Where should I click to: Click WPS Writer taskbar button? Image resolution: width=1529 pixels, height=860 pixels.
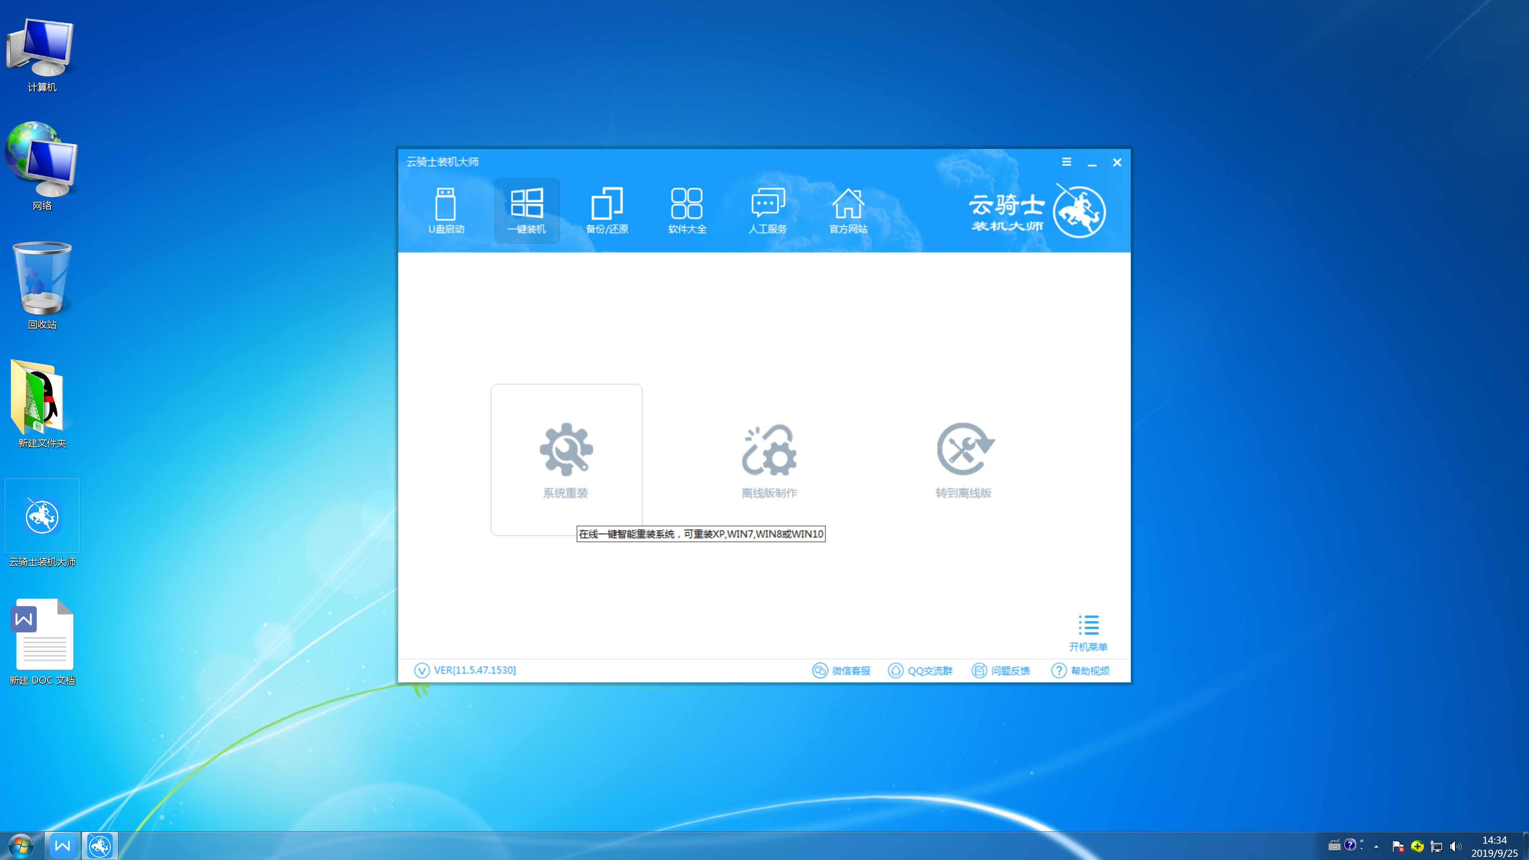[x=63, y=846]
